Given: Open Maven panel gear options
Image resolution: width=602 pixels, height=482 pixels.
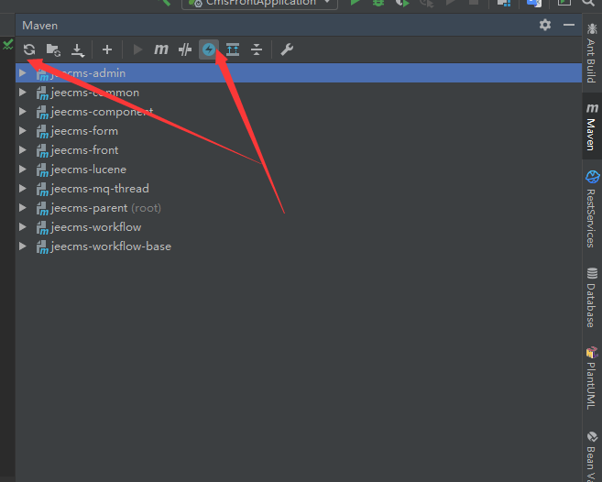Looking at the screenshot, I should click(545, 25).
